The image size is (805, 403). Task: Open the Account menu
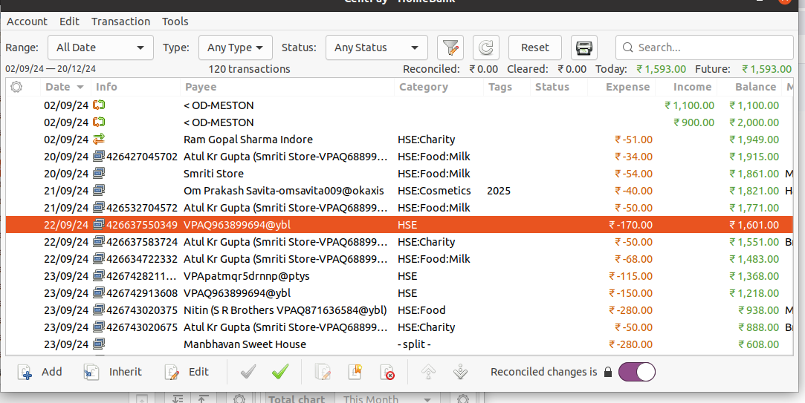click(x=27, y=22)
